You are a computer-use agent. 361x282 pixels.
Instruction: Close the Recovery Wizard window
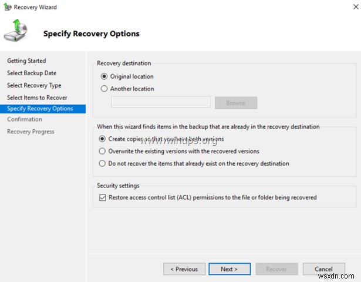coord(356,6)
